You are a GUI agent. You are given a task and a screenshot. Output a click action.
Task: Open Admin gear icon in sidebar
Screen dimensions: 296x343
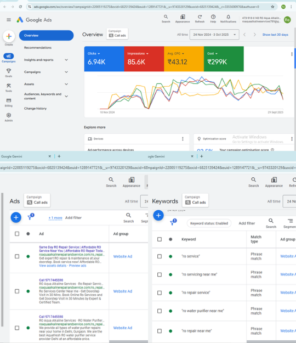point(9,115)
